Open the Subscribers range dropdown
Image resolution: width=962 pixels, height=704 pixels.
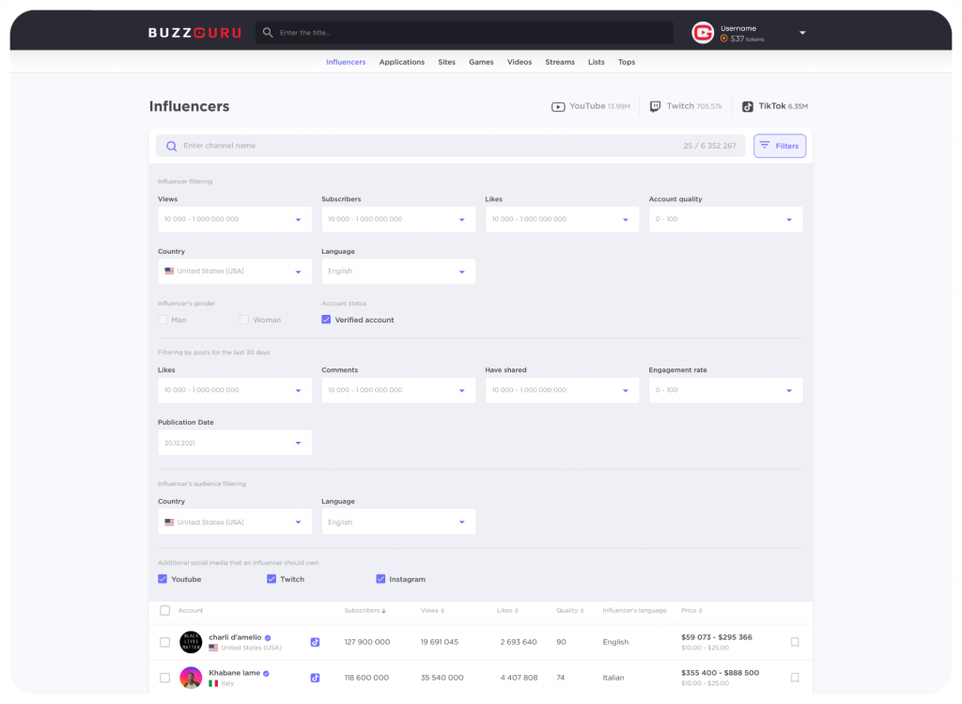(398, 219)
